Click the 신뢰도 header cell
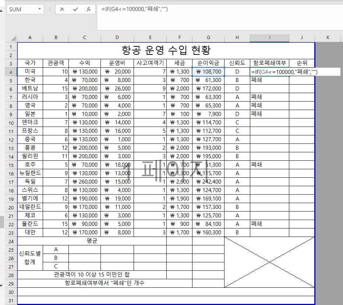The image size is (343, 305). [x=237, y=63]
